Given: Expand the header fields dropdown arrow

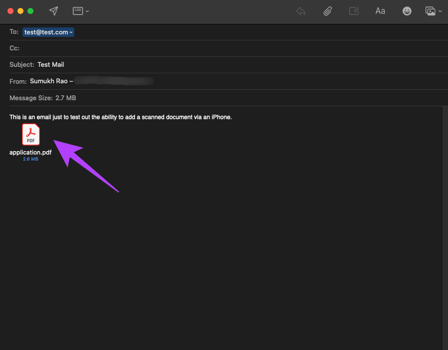Looking at the screenshot, I should click(x=87, y=11).
